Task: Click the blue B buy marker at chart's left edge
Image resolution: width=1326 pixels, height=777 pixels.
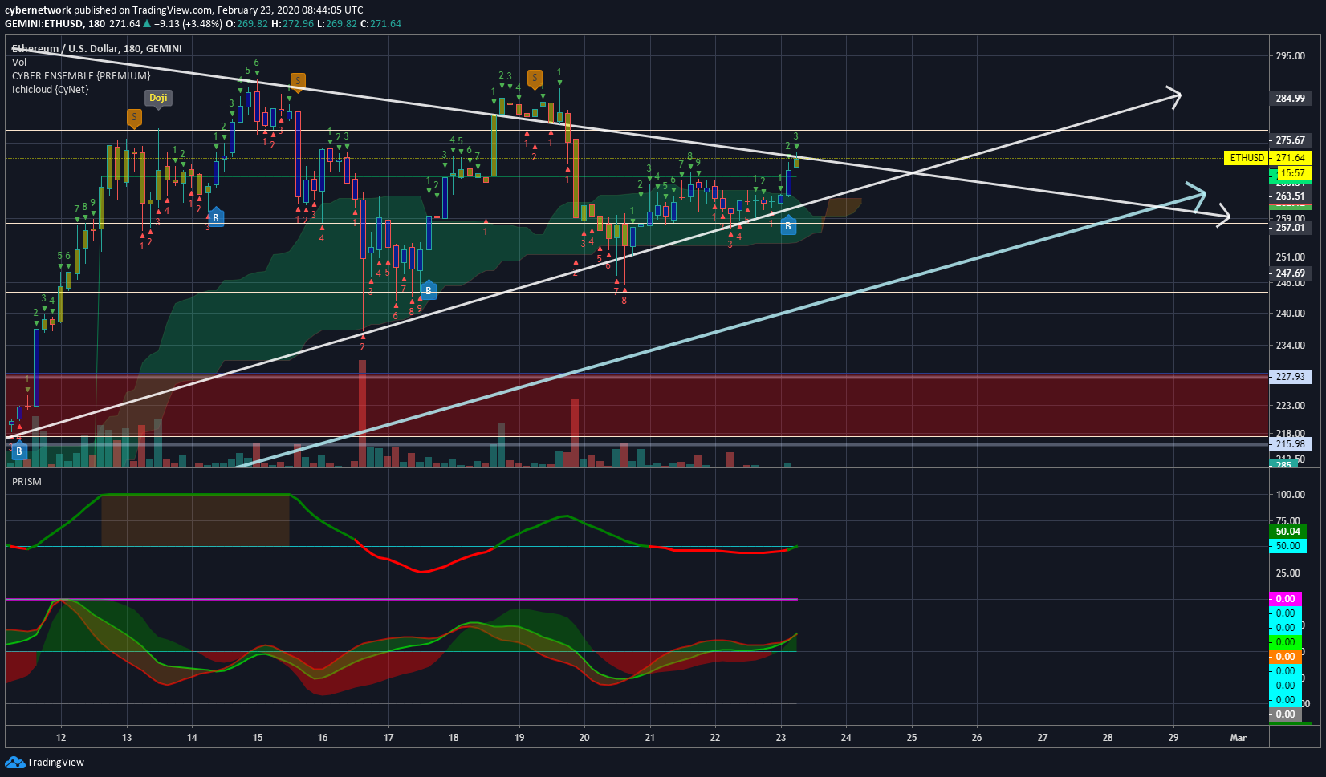Action: coord(18,451)
